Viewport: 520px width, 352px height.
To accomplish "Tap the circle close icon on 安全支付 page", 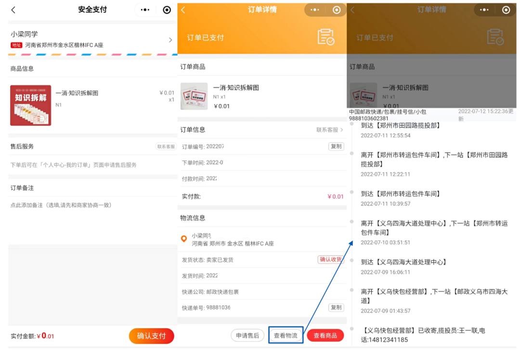I will pyautogui.click(x=167, y=10).
